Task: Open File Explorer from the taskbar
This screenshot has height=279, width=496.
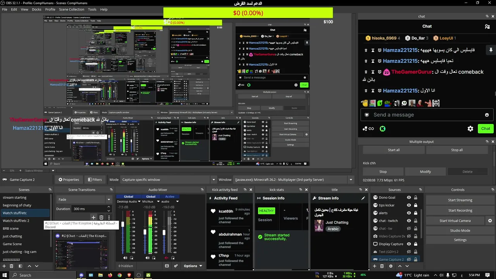Action: (100, 275)
